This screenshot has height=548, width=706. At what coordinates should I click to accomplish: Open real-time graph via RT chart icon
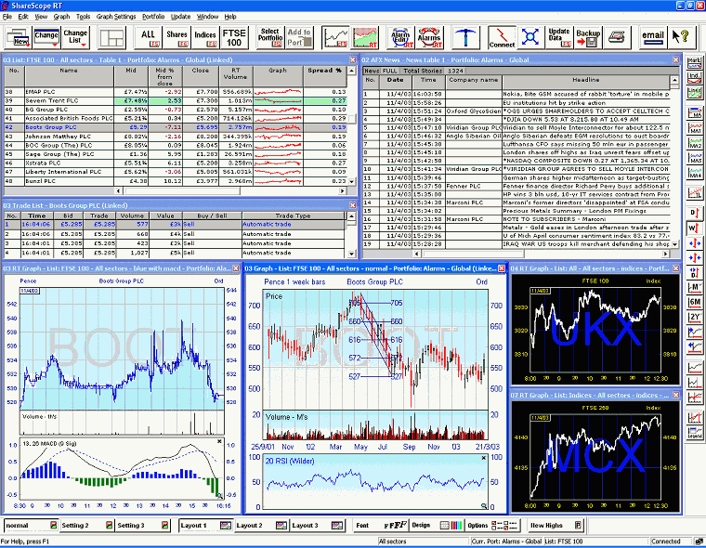(x=365, y=37)
